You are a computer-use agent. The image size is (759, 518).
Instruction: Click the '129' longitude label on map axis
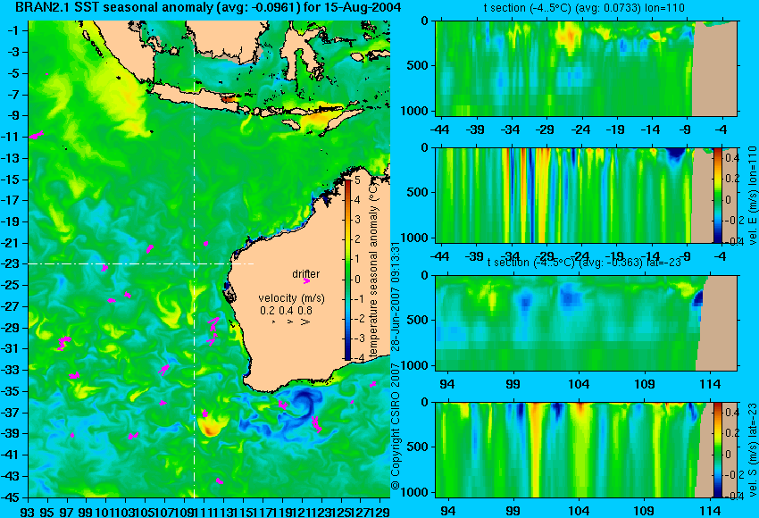pos(381,511)
